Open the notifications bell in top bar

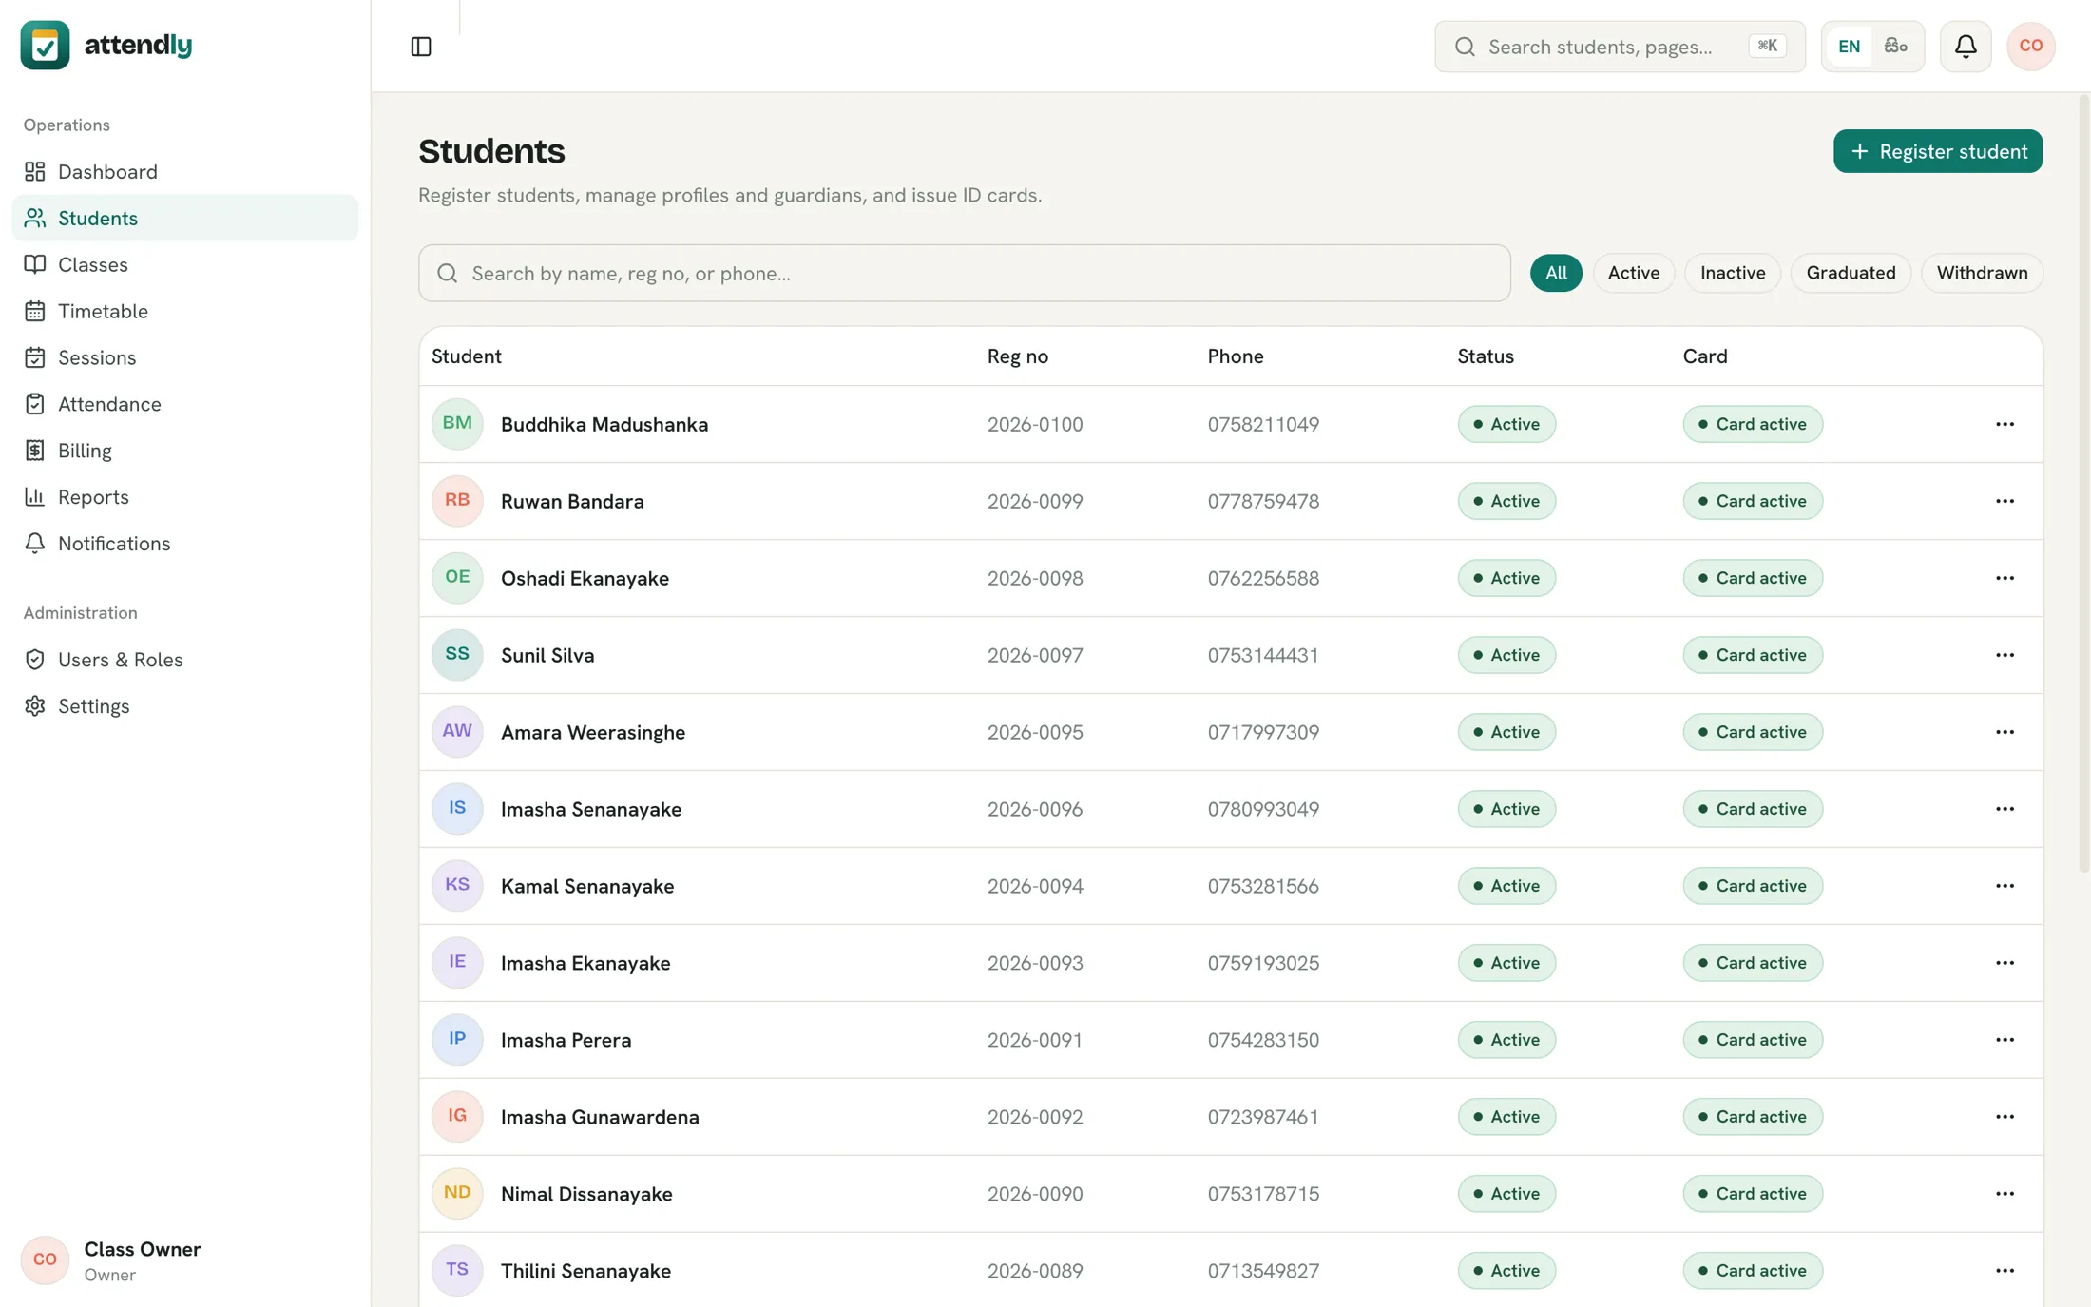[x=1966, y=47]
